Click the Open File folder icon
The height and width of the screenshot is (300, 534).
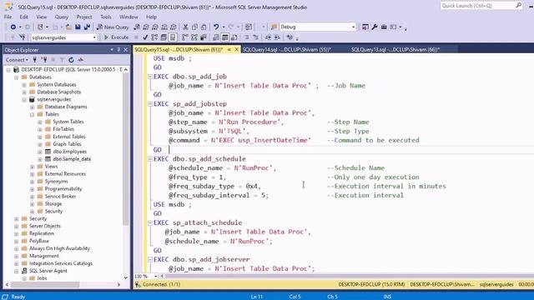[x=68, y=27]
